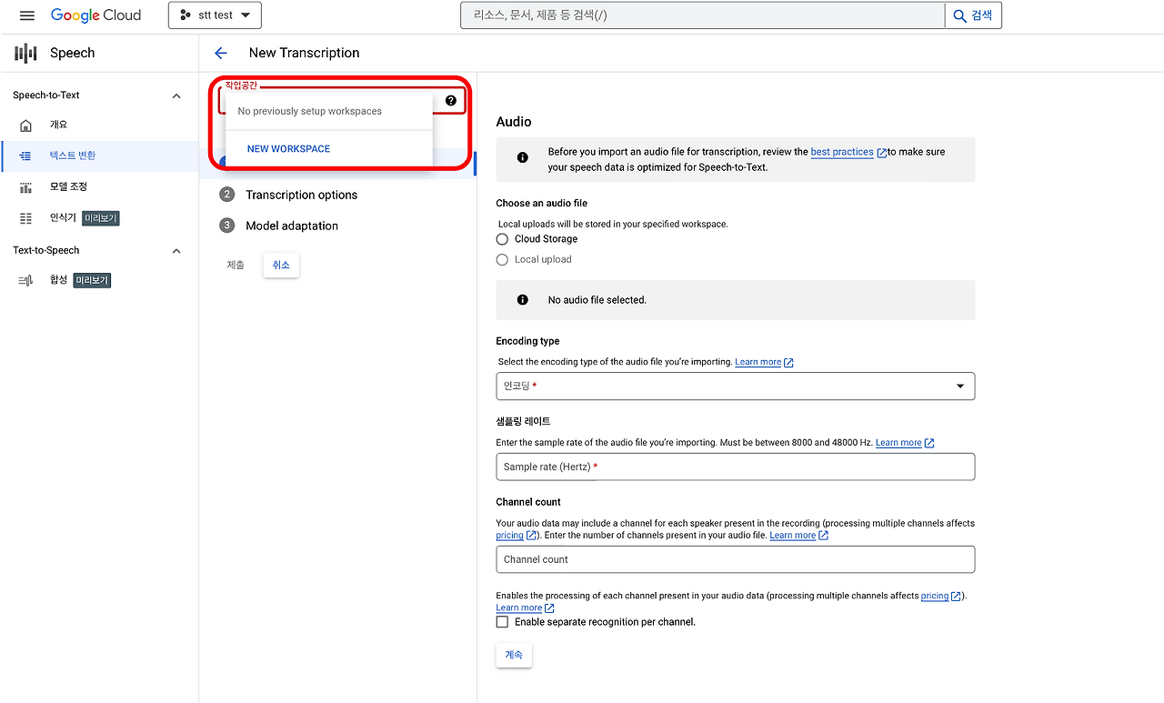The width and height of the screenshot is (1164, 703).
Task: Click the 제출 submit button
Action: pyautogui.click(x=236, y=265)
